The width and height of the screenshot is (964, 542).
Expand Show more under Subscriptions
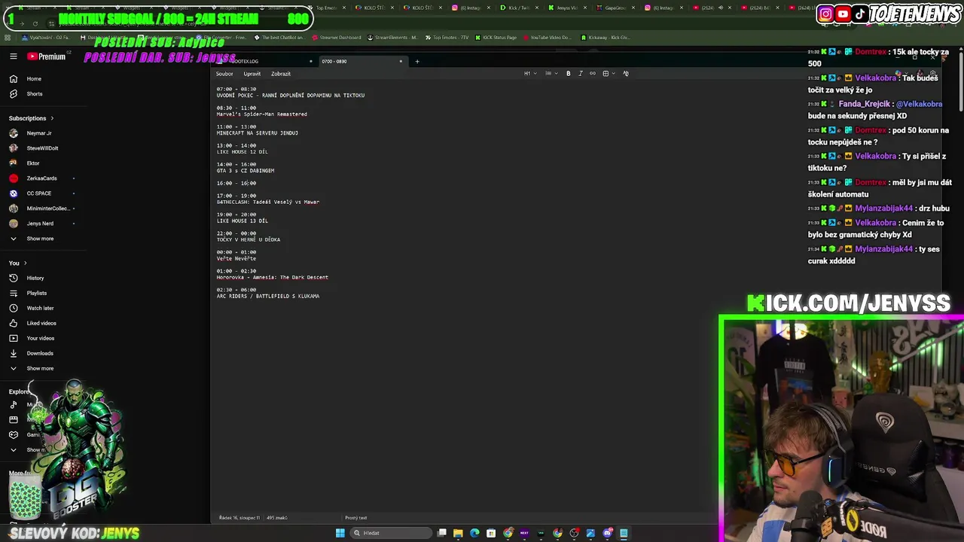click(x=40, y=239)
